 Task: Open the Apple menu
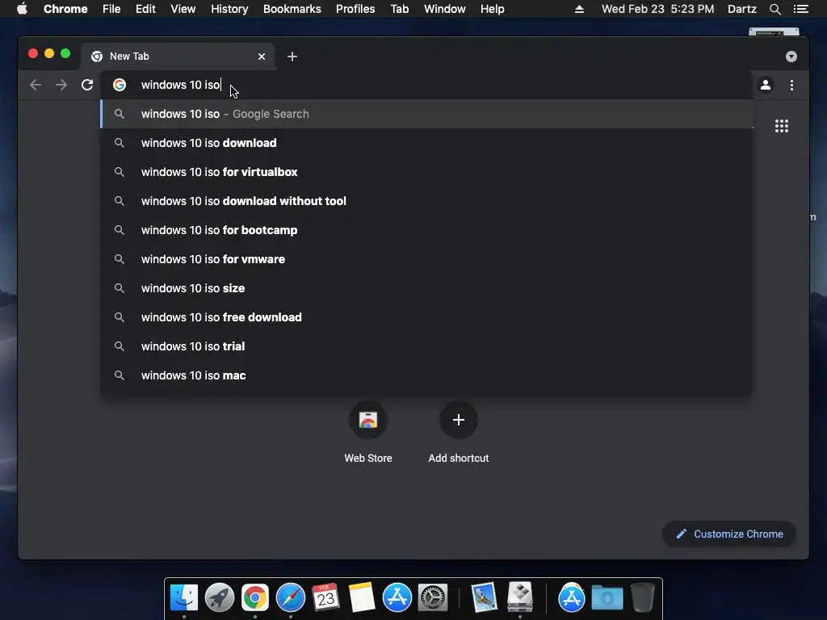22,9
